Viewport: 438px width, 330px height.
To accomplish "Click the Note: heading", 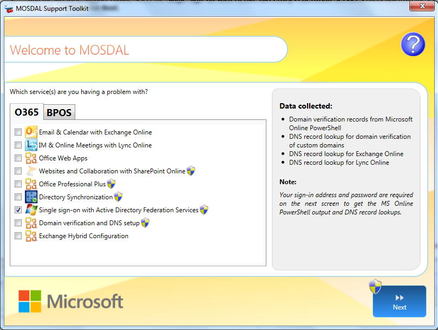I will [x=288, y=182].
